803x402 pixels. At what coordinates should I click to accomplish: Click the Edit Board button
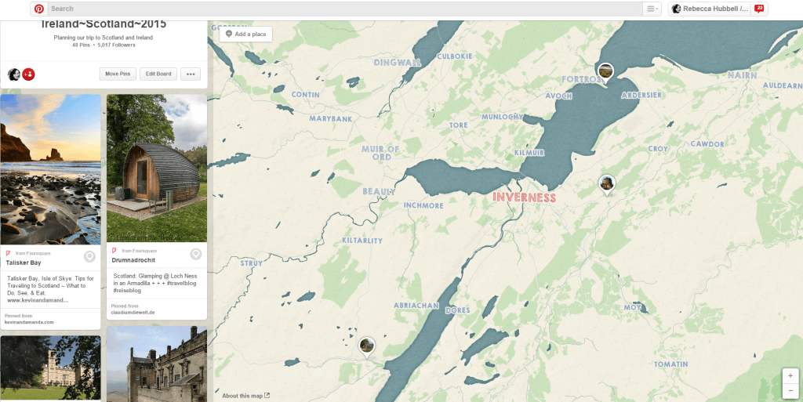(158, 74)
